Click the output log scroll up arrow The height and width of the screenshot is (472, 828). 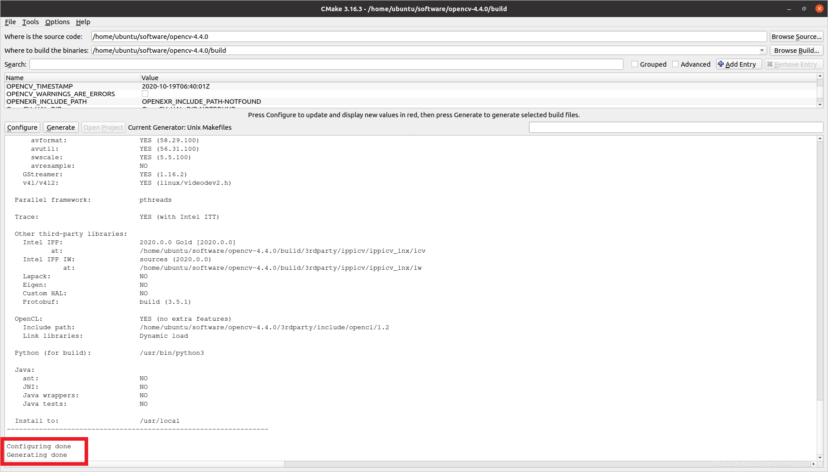(x=820, y=139)
